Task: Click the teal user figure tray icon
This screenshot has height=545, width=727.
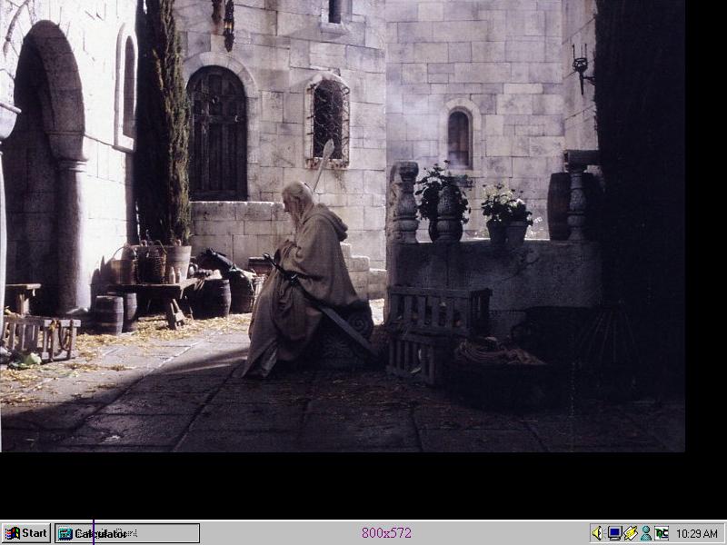Action: click(x=645, y=533)
